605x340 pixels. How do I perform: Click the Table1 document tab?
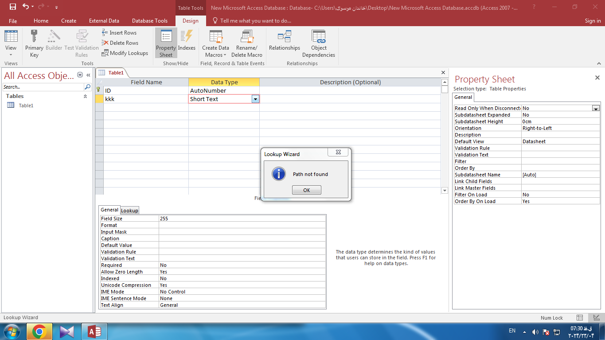[x=112, y=73]
